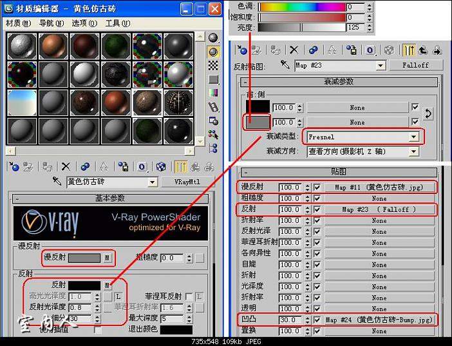Click the M button beside 漫反射 color
Image resolution: width=452 pixels, height=346 pixels.
coord(107,258)
